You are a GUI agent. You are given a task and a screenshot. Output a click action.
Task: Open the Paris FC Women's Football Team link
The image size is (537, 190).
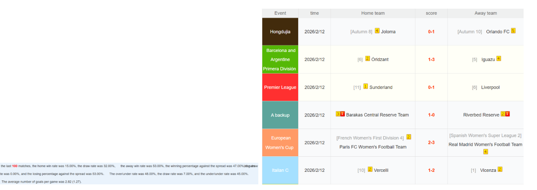tap(373, 147)
